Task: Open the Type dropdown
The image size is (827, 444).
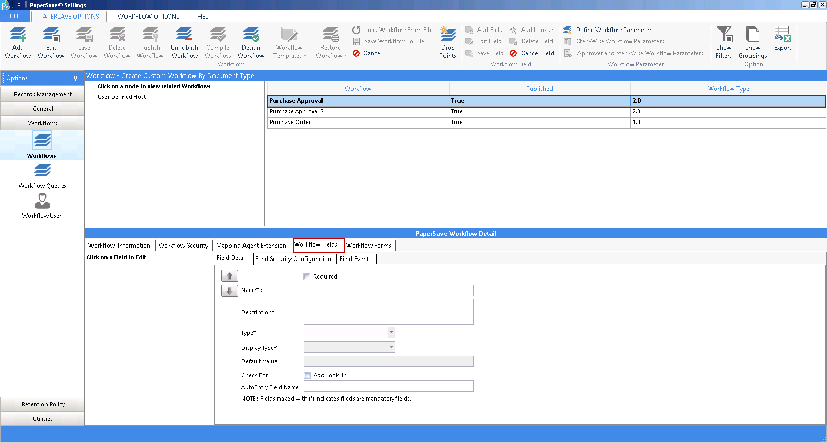Action: click(391, 332)
